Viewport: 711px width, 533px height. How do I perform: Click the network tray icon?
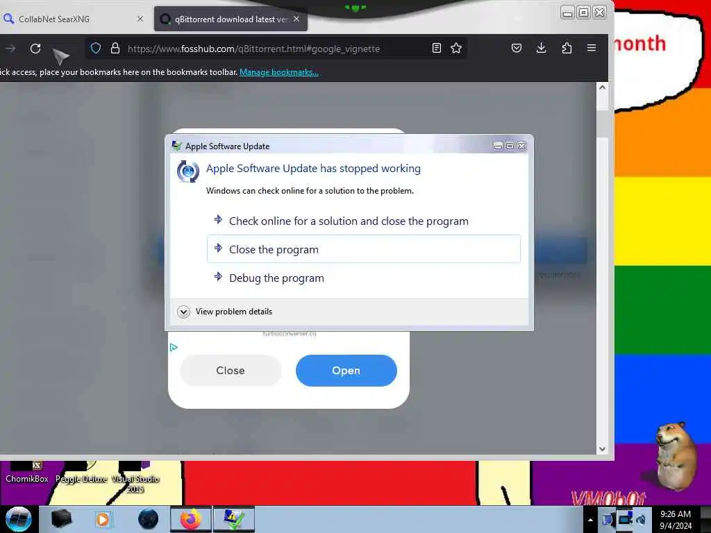[626, 518]
